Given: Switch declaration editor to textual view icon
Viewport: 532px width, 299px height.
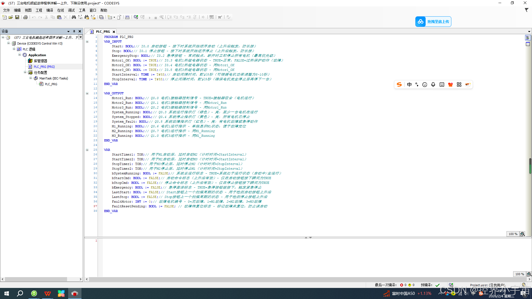Looking at the screenshot, I should point(528,38).
